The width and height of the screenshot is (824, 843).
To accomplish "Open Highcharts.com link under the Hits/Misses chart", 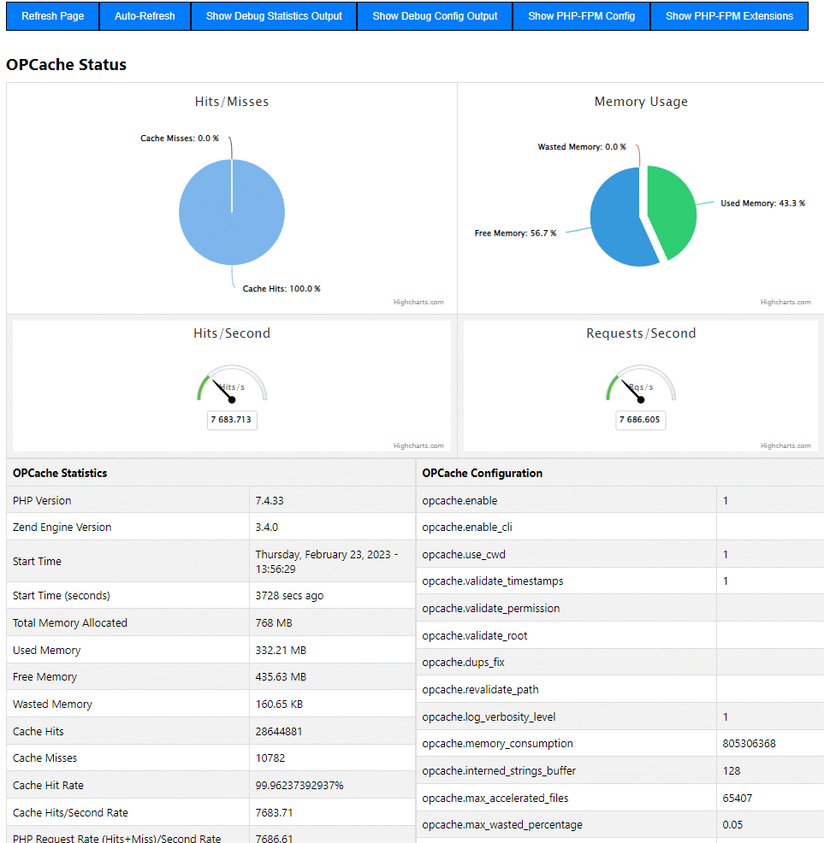I will coord(418,301).
